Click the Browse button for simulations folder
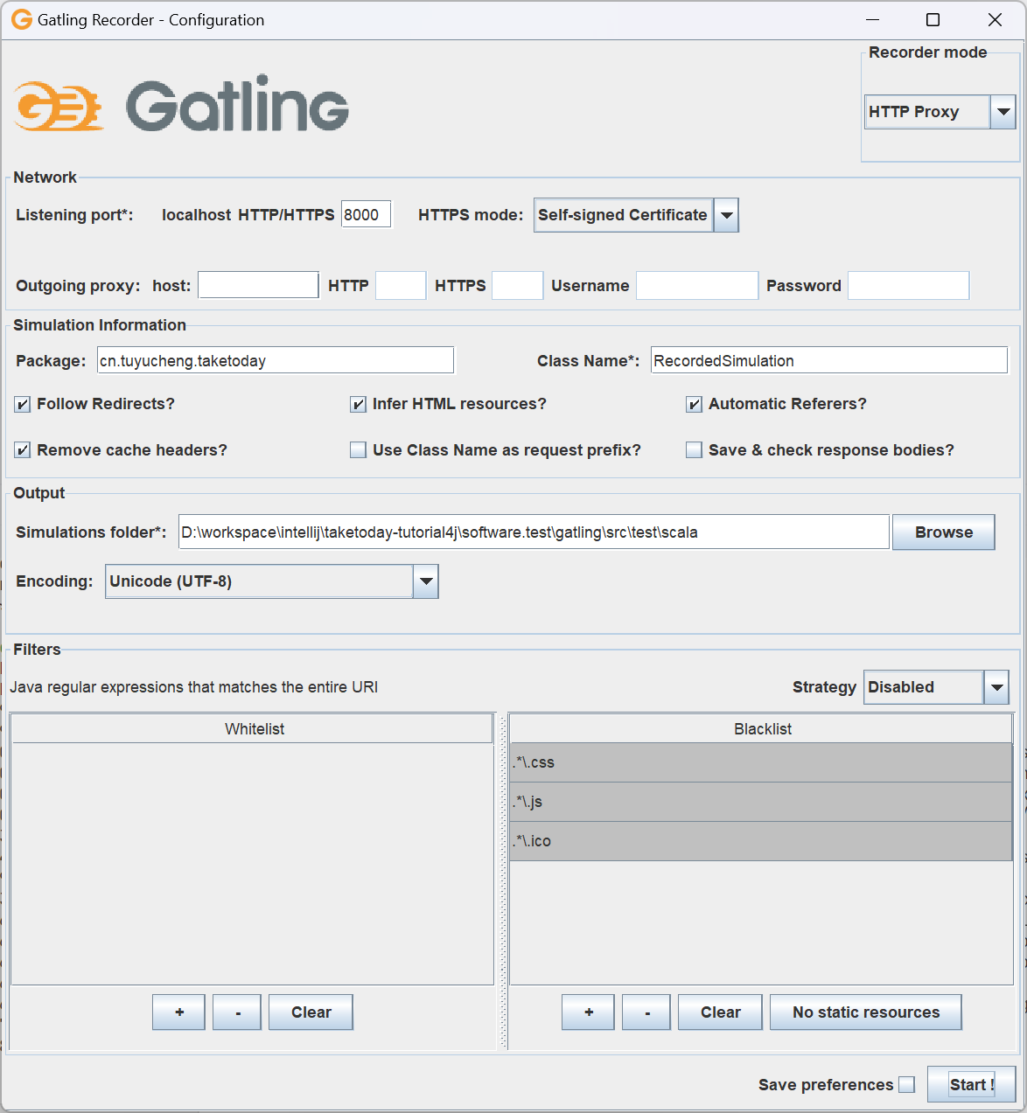This screenshot has height=1113, width=1027. (x=943, y=532)
